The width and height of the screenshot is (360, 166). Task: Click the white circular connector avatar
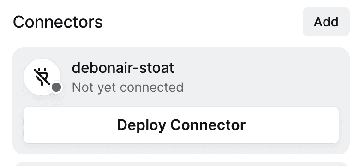click(x=42, y=77)
